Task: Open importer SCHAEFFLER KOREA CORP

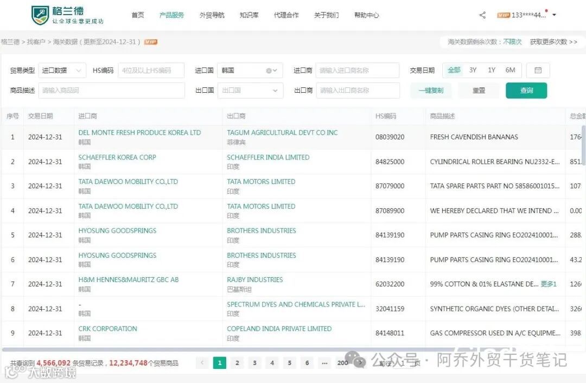Action: [117, 157]
